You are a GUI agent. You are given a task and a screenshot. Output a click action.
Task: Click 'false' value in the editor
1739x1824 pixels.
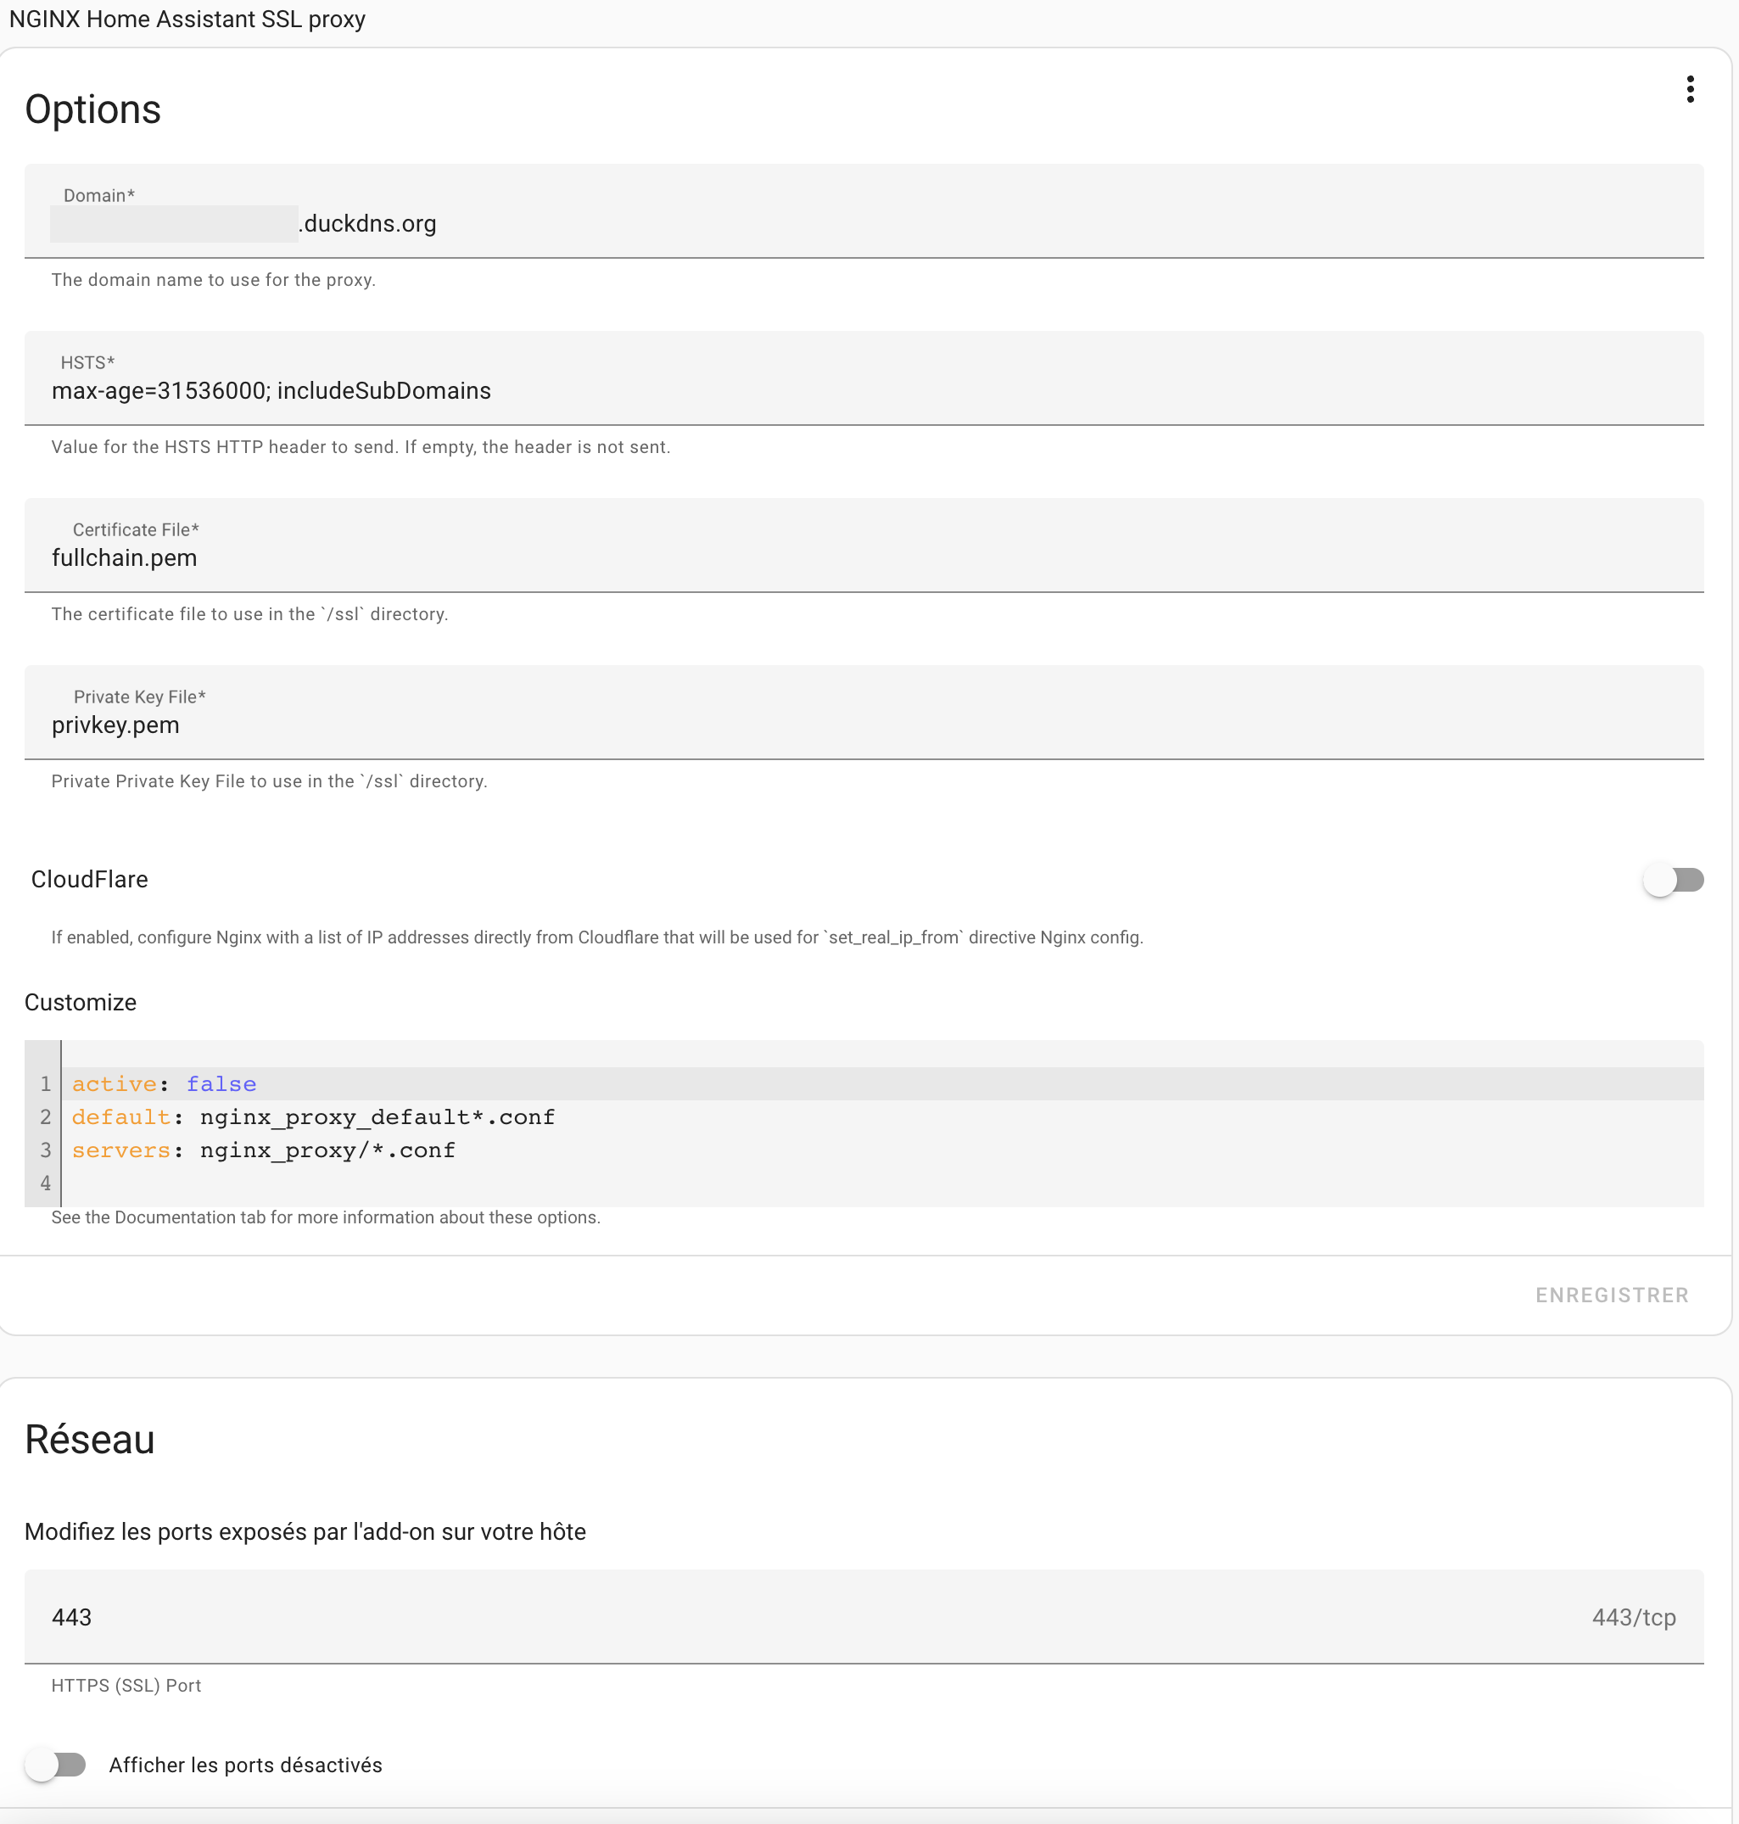(221, 1083)
